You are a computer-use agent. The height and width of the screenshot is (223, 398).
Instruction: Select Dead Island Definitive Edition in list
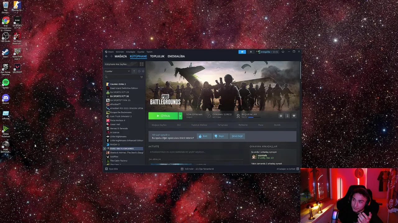tap(124, 88)
